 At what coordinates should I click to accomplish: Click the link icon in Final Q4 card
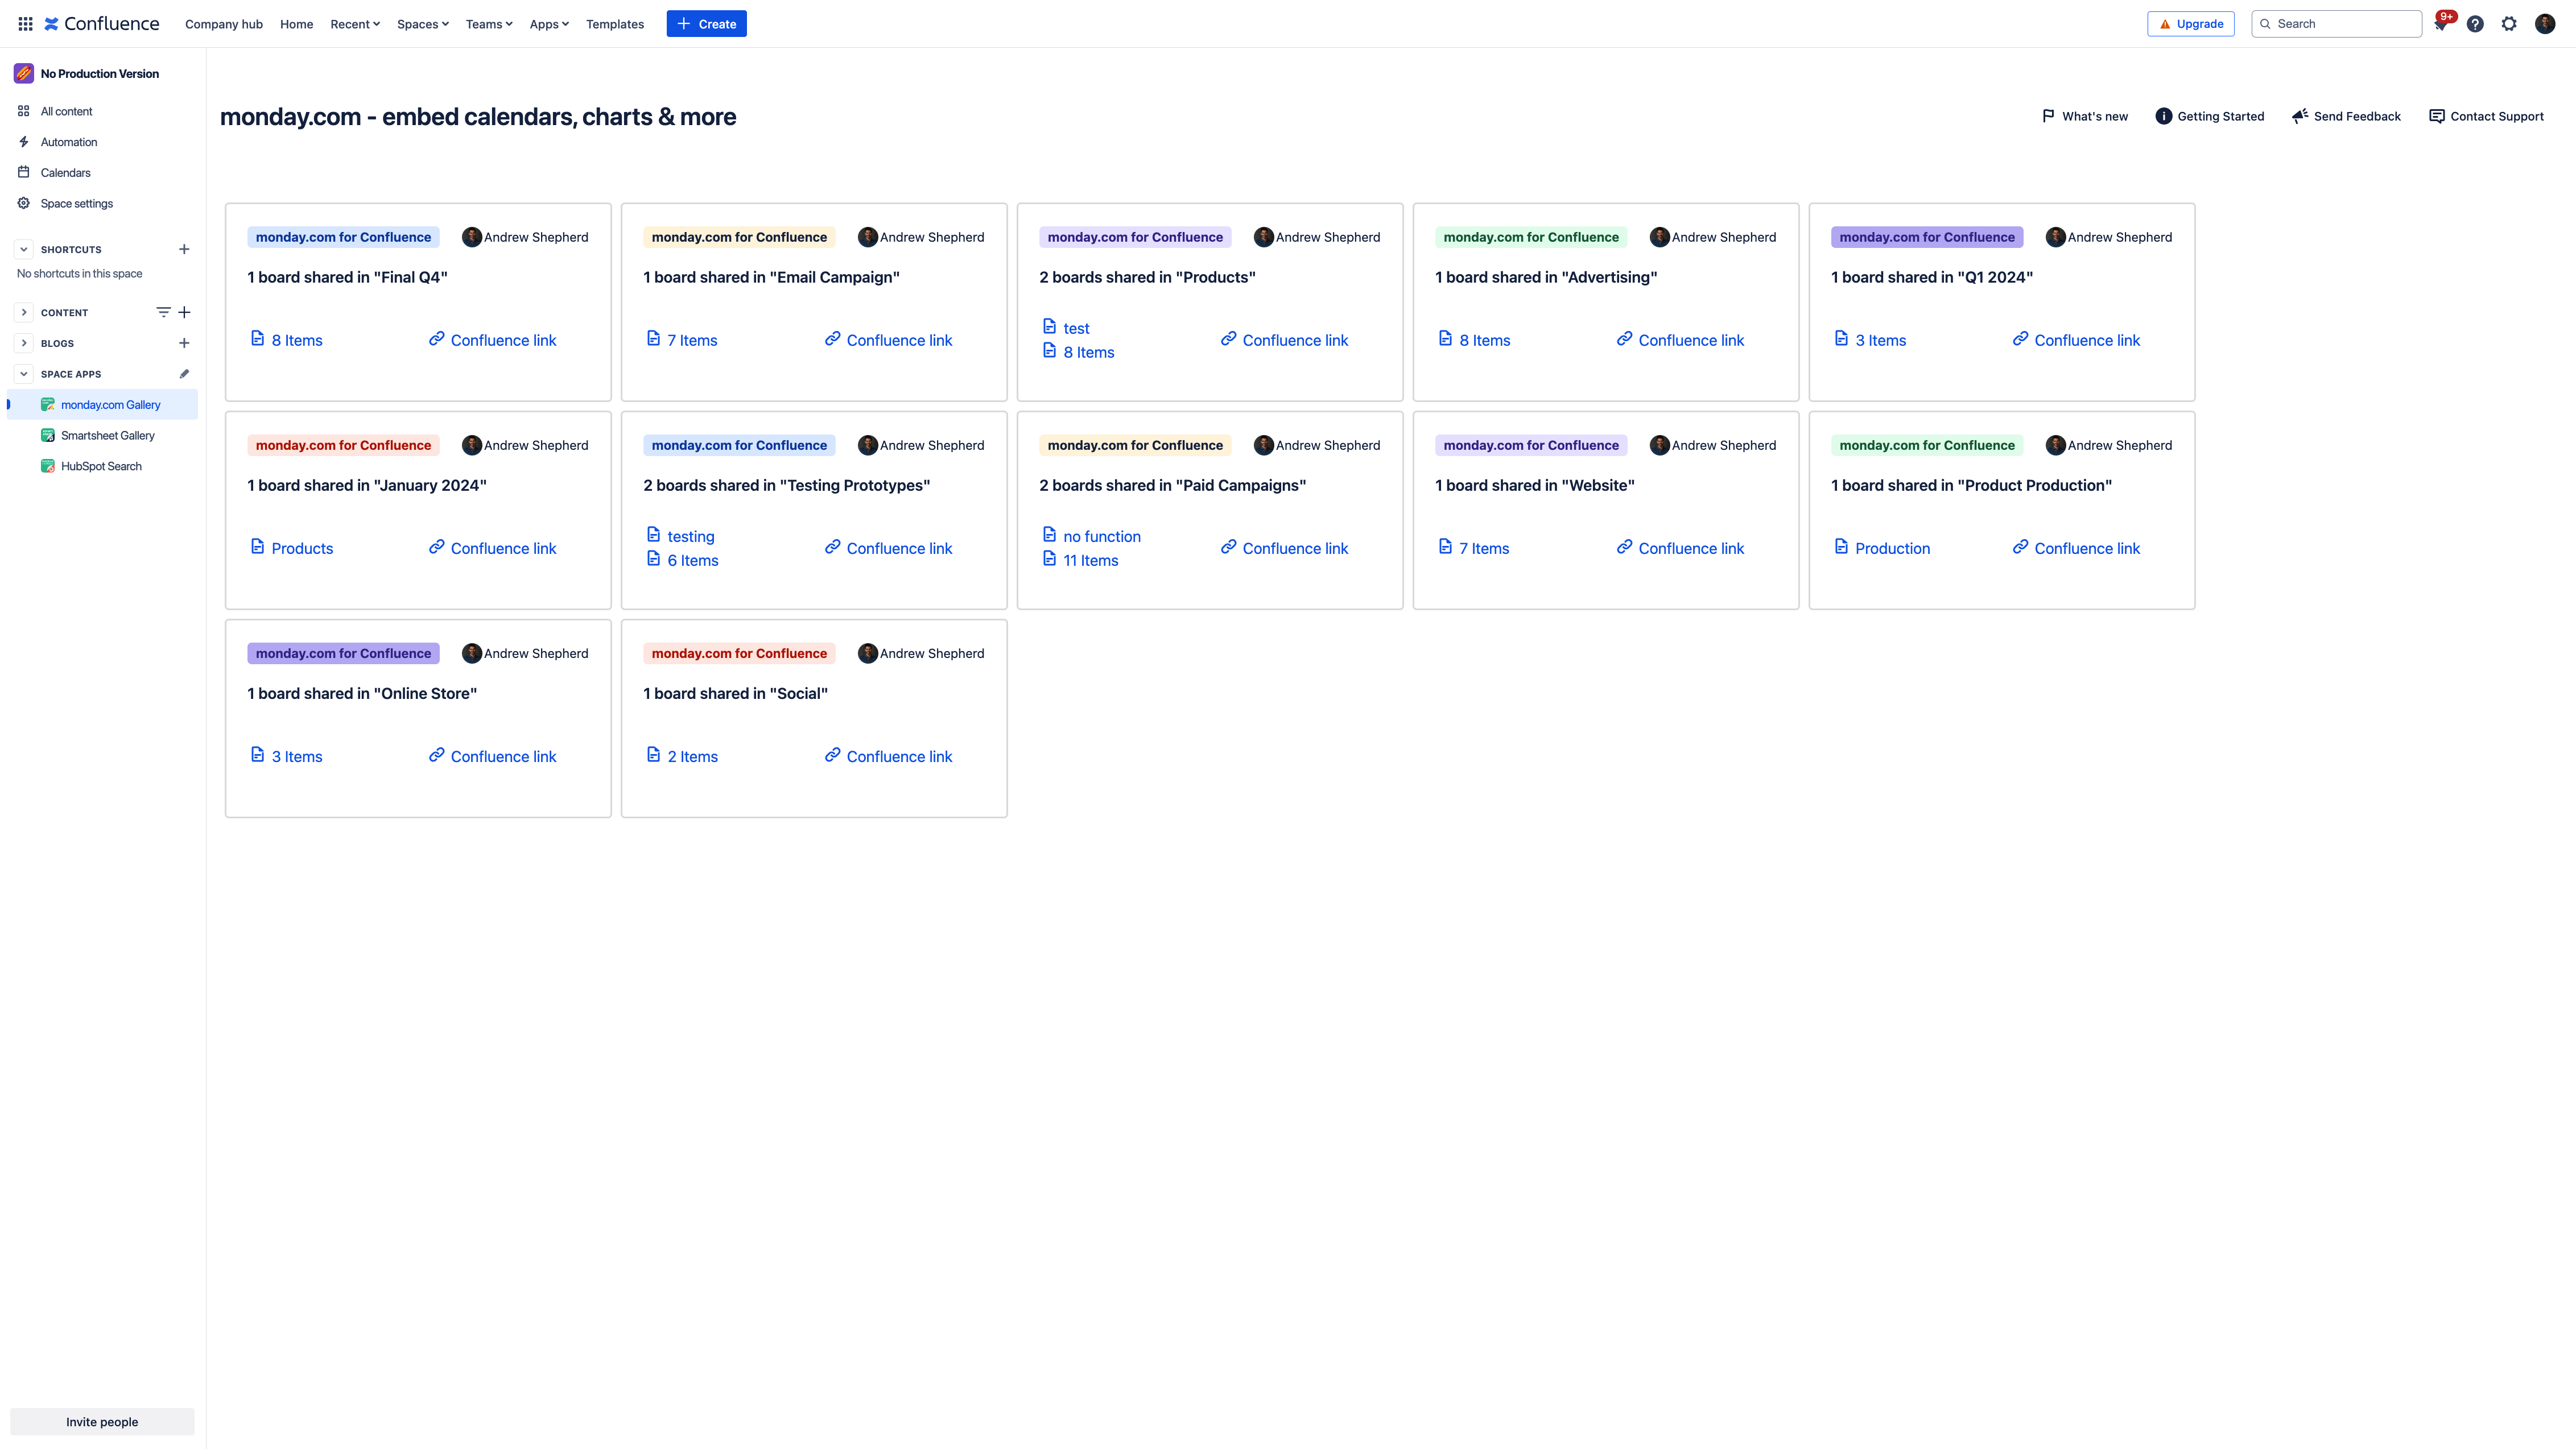point(437,339)
